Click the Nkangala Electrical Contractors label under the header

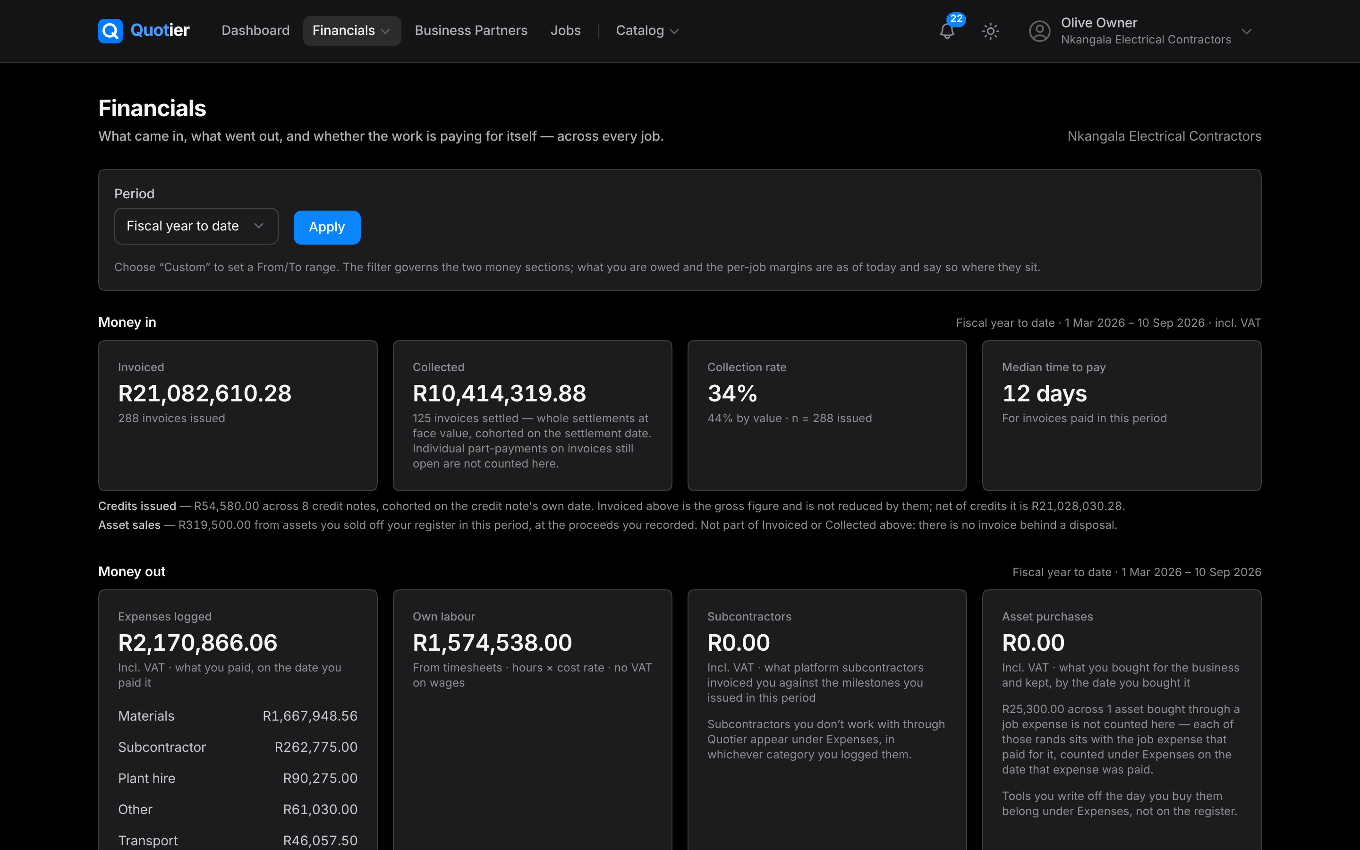click(x=1164, y=136)
